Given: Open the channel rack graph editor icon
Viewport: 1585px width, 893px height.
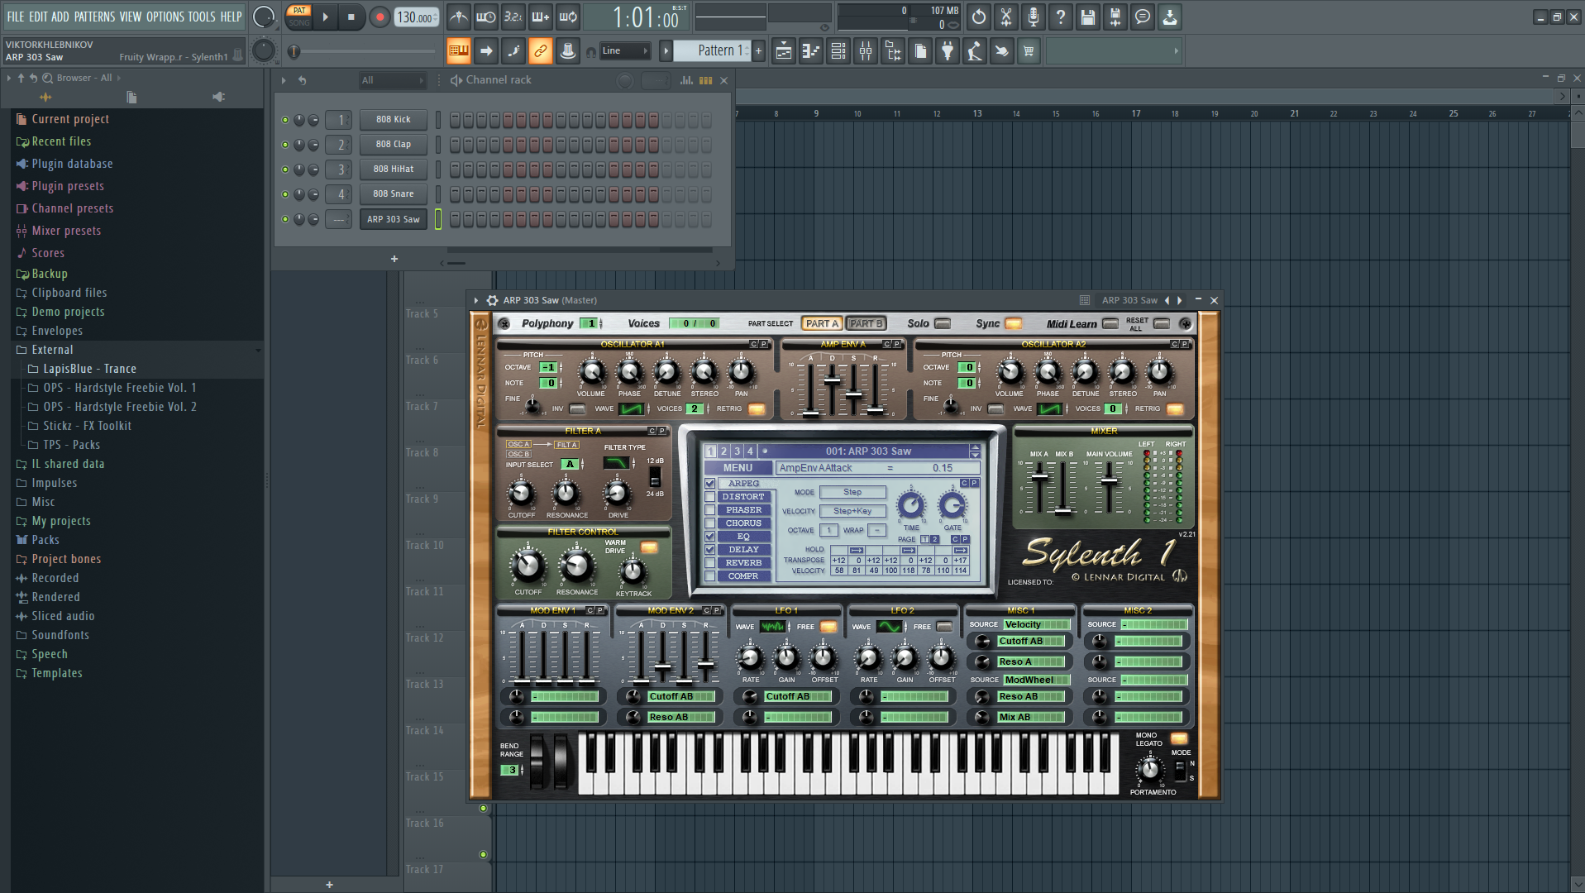Looking at the screenshot, I should [686, 80].
